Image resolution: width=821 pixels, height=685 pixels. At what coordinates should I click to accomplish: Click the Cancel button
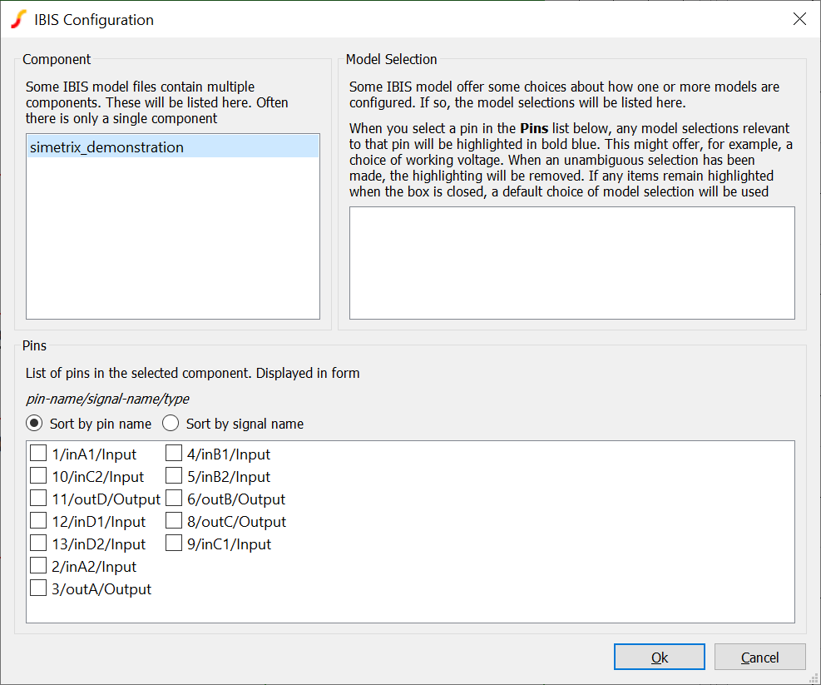point(759,657)
